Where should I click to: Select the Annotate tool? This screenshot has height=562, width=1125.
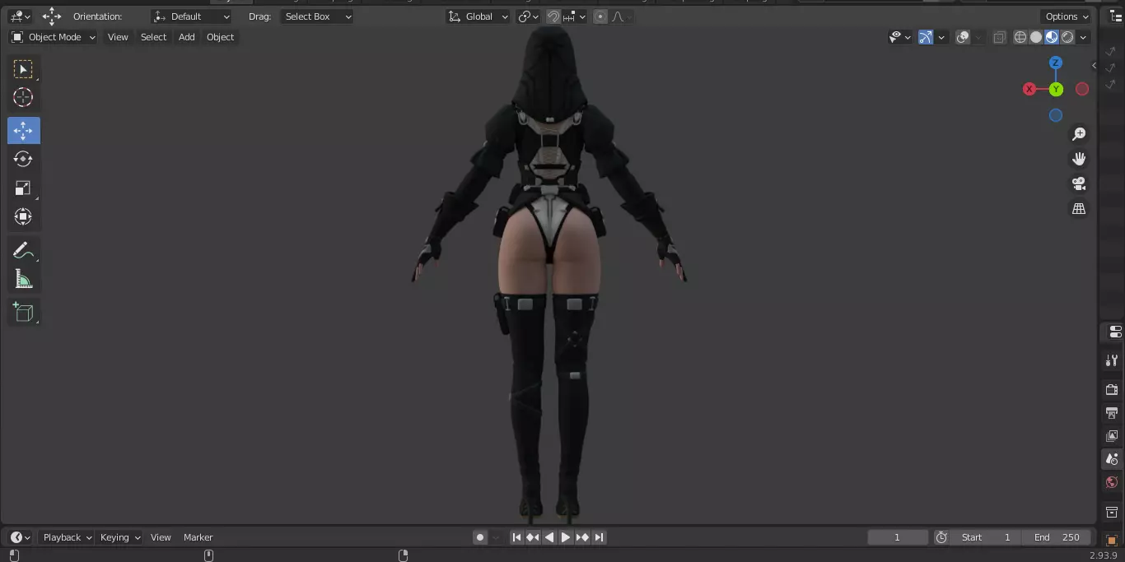23,251
